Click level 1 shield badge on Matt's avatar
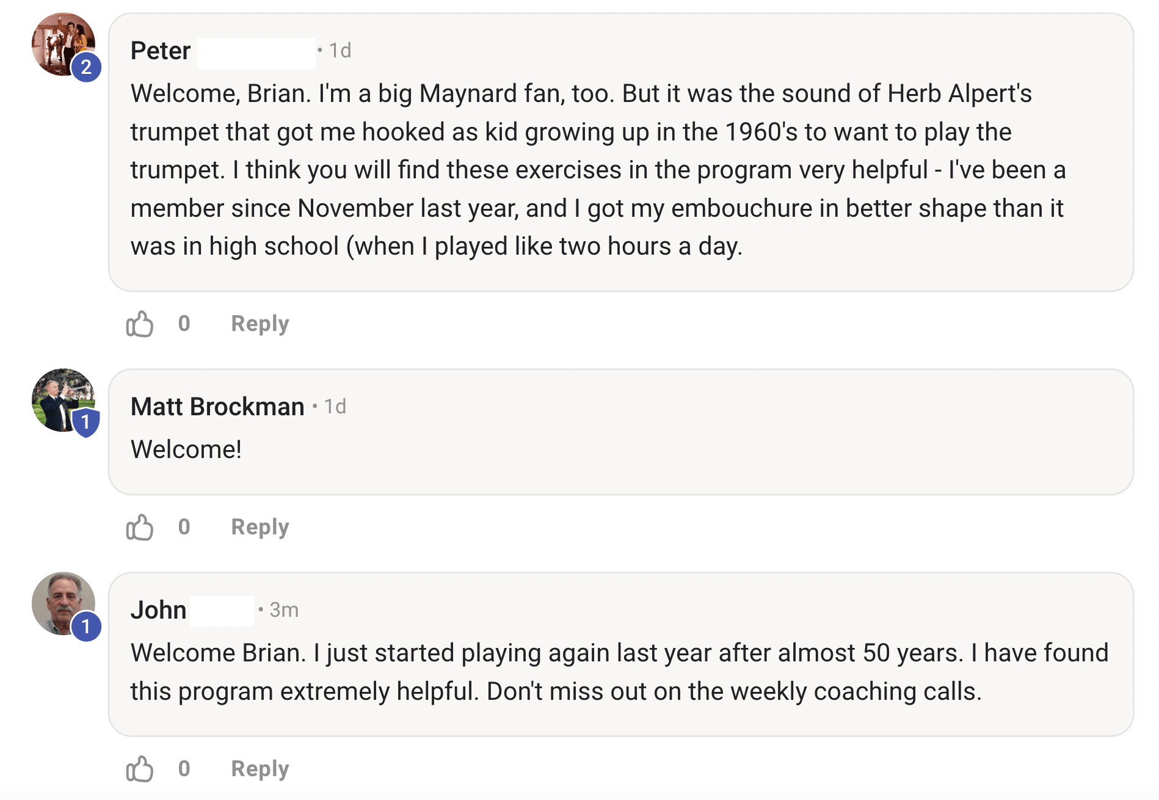 (x=86, y=422)
